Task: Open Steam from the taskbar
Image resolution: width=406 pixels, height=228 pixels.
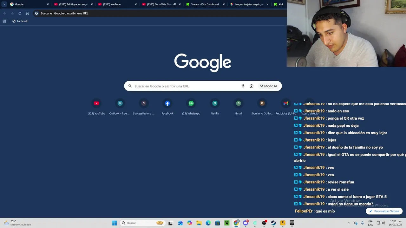Action: coord(273,223)
